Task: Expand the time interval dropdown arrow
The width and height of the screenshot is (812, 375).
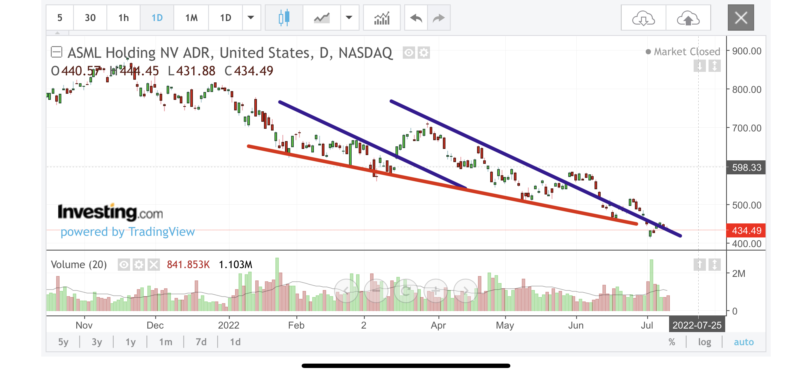Action: [251, 18]
